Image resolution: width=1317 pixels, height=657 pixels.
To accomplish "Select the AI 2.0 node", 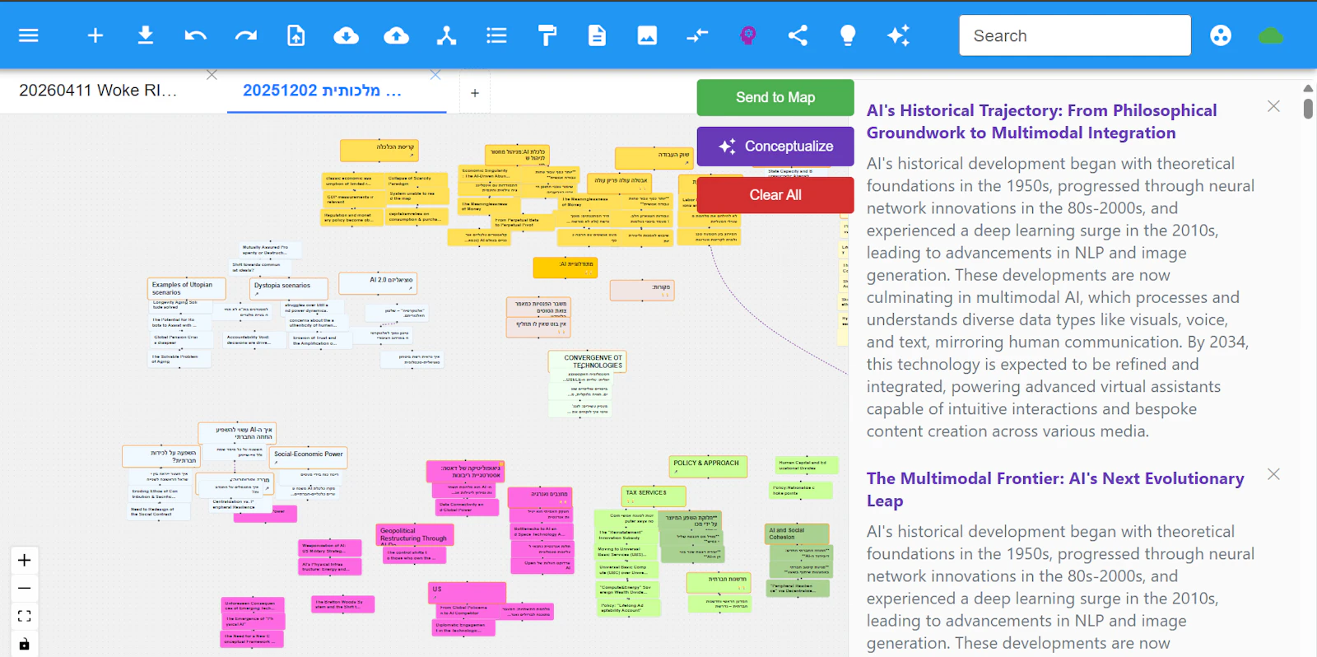I will coord(378,283).
